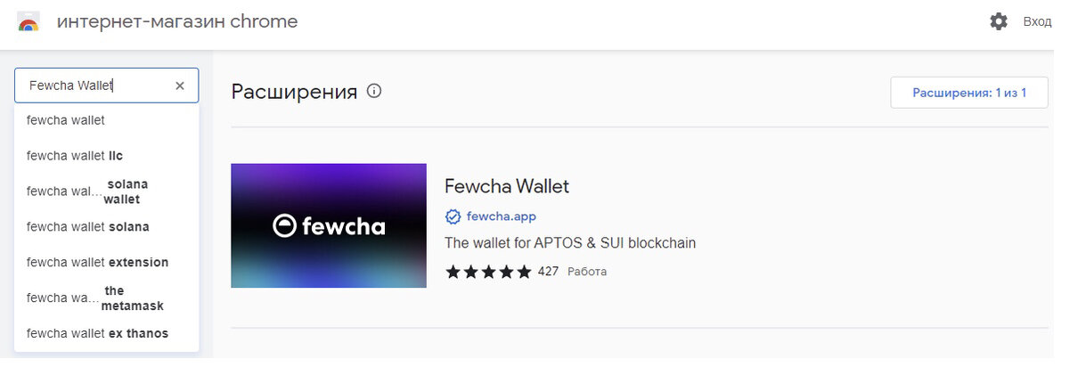The image size is (1069, 375).
Task: Focus the Fewcha Wallet search input field
Action: (x=94, y=86)
